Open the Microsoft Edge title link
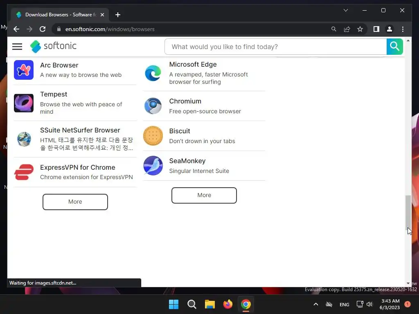The width and height of the screenshot is (419, 314). point(193,64)
